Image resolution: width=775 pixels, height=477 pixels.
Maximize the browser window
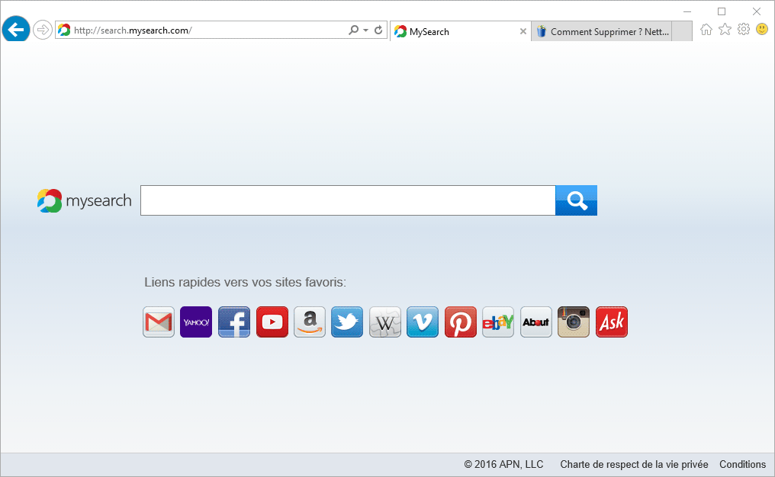coord(722,11)
